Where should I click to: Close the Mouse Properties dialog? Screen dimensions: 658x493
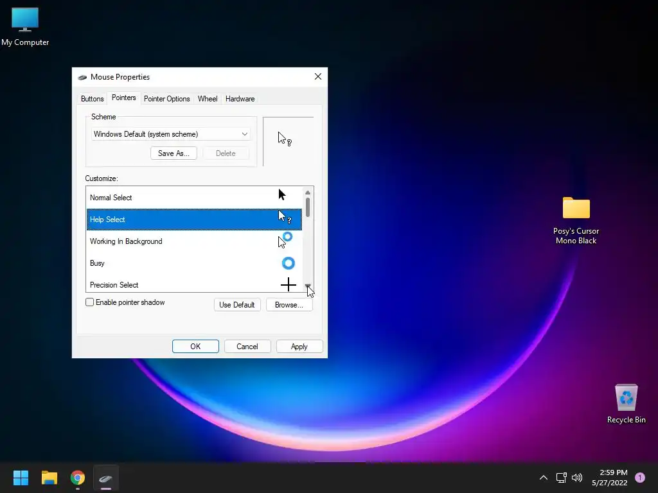pos(317,76)
